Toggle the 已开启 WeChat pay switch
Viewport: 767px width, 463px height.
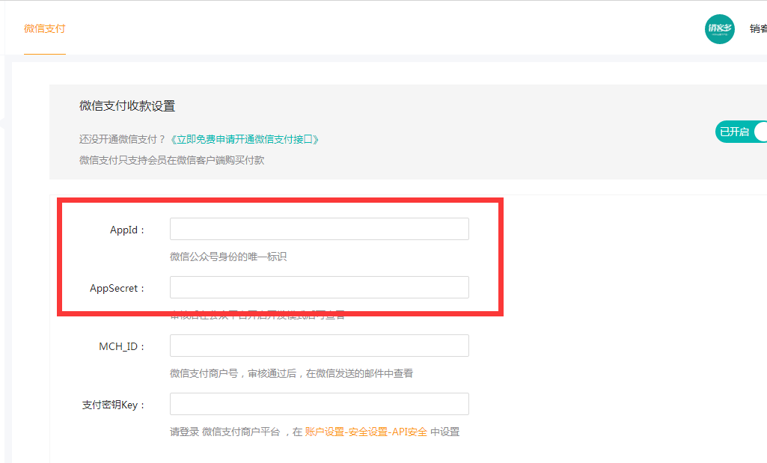[x=741, y=132]
